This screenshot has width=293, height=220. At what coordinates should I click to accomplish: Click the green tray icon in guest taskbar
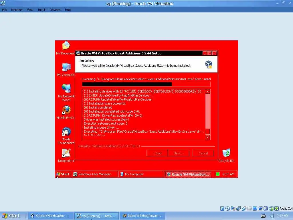coord(218,174)
